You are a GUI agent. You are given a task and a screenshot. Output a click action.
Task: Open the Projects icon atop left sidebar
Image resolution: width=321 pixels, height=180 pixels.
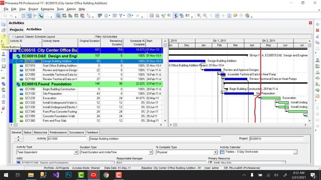4,24
